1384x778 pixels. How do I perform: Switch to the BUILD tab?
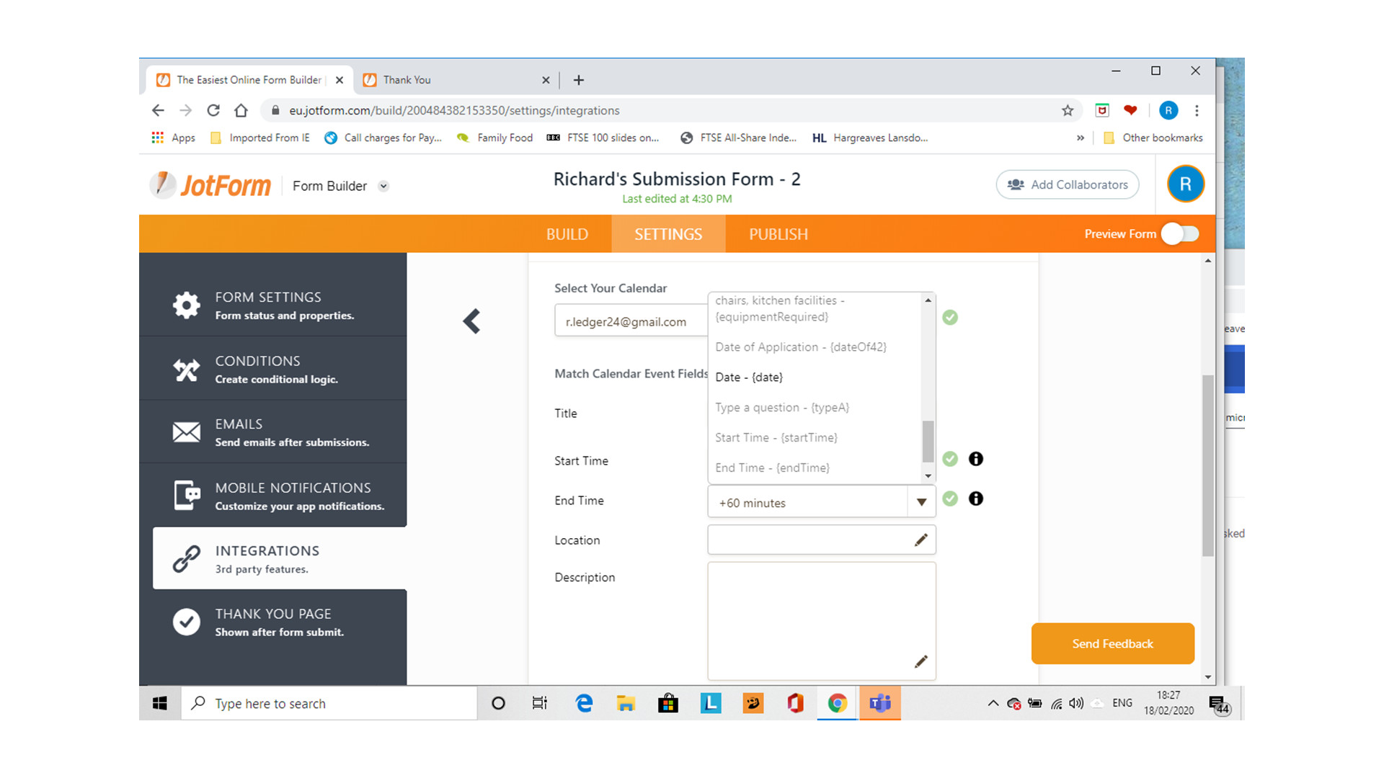click(567, 233)
